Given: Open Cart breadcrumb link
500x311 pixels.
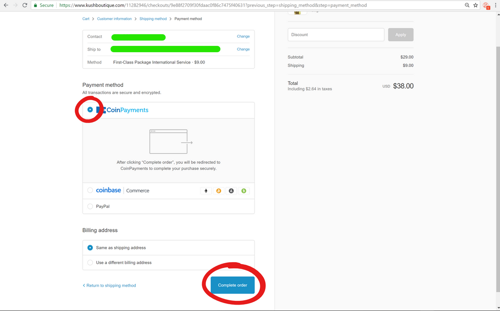Looking at the screenshot, I should pos(86,19).
